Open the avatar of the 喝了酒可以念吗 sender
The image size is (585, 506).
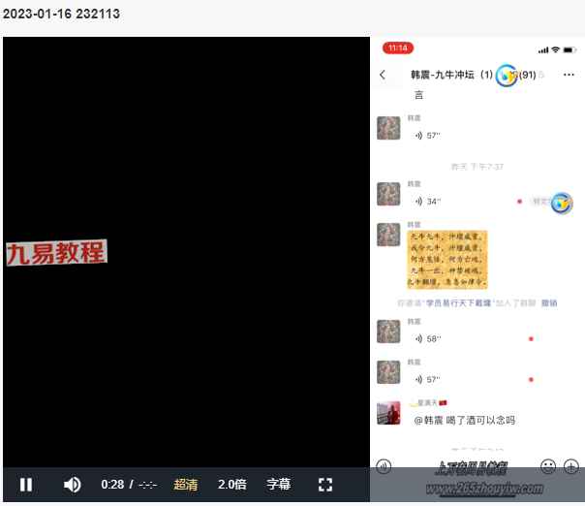click(x=388, y=413)
